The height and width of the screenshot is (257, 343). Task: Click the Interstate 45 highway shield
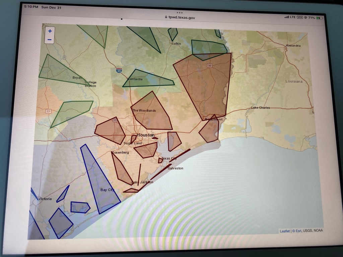coord(119,70)
